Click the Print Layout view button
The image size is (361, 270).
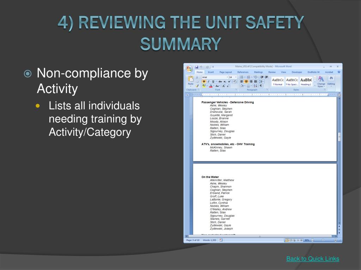click(x=287, y=240)
